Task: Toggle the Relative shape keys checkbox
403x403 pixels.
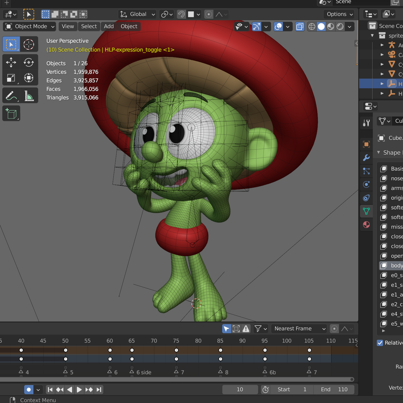Action: 380,343
